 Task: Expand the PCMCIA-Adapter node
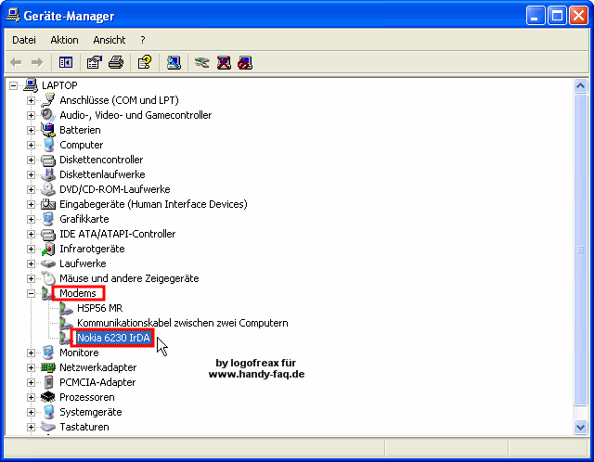31,383
